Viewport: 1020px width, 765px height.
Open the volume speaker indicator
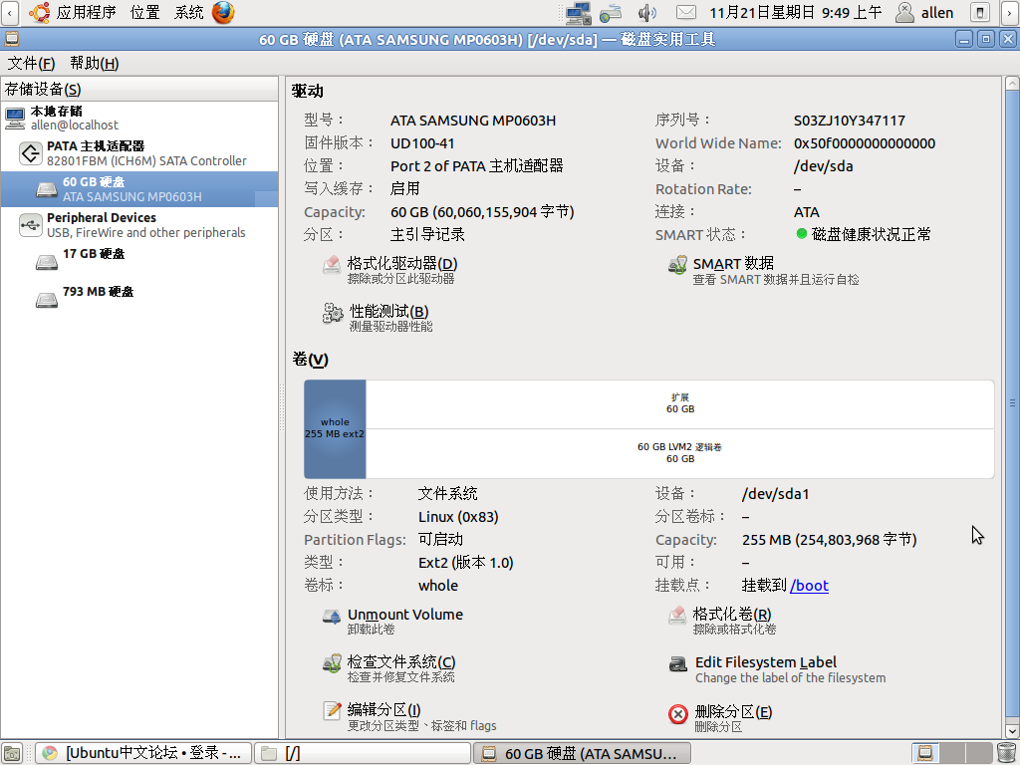tap(646, 12)
